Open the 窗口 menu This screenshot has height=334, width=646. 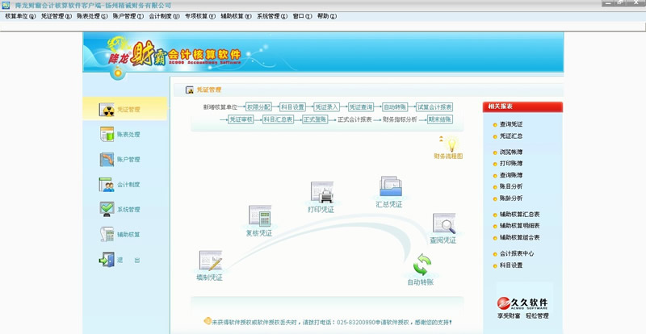(x=302, y=16)
